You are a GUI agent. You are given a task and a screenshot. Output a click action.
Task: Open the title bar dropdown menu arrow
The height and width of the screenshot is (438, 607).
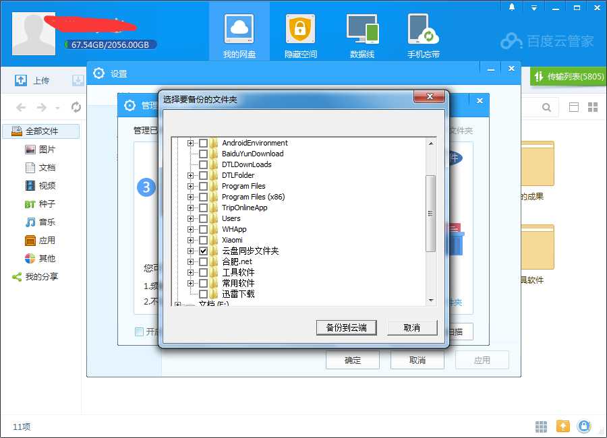(534, 7)
